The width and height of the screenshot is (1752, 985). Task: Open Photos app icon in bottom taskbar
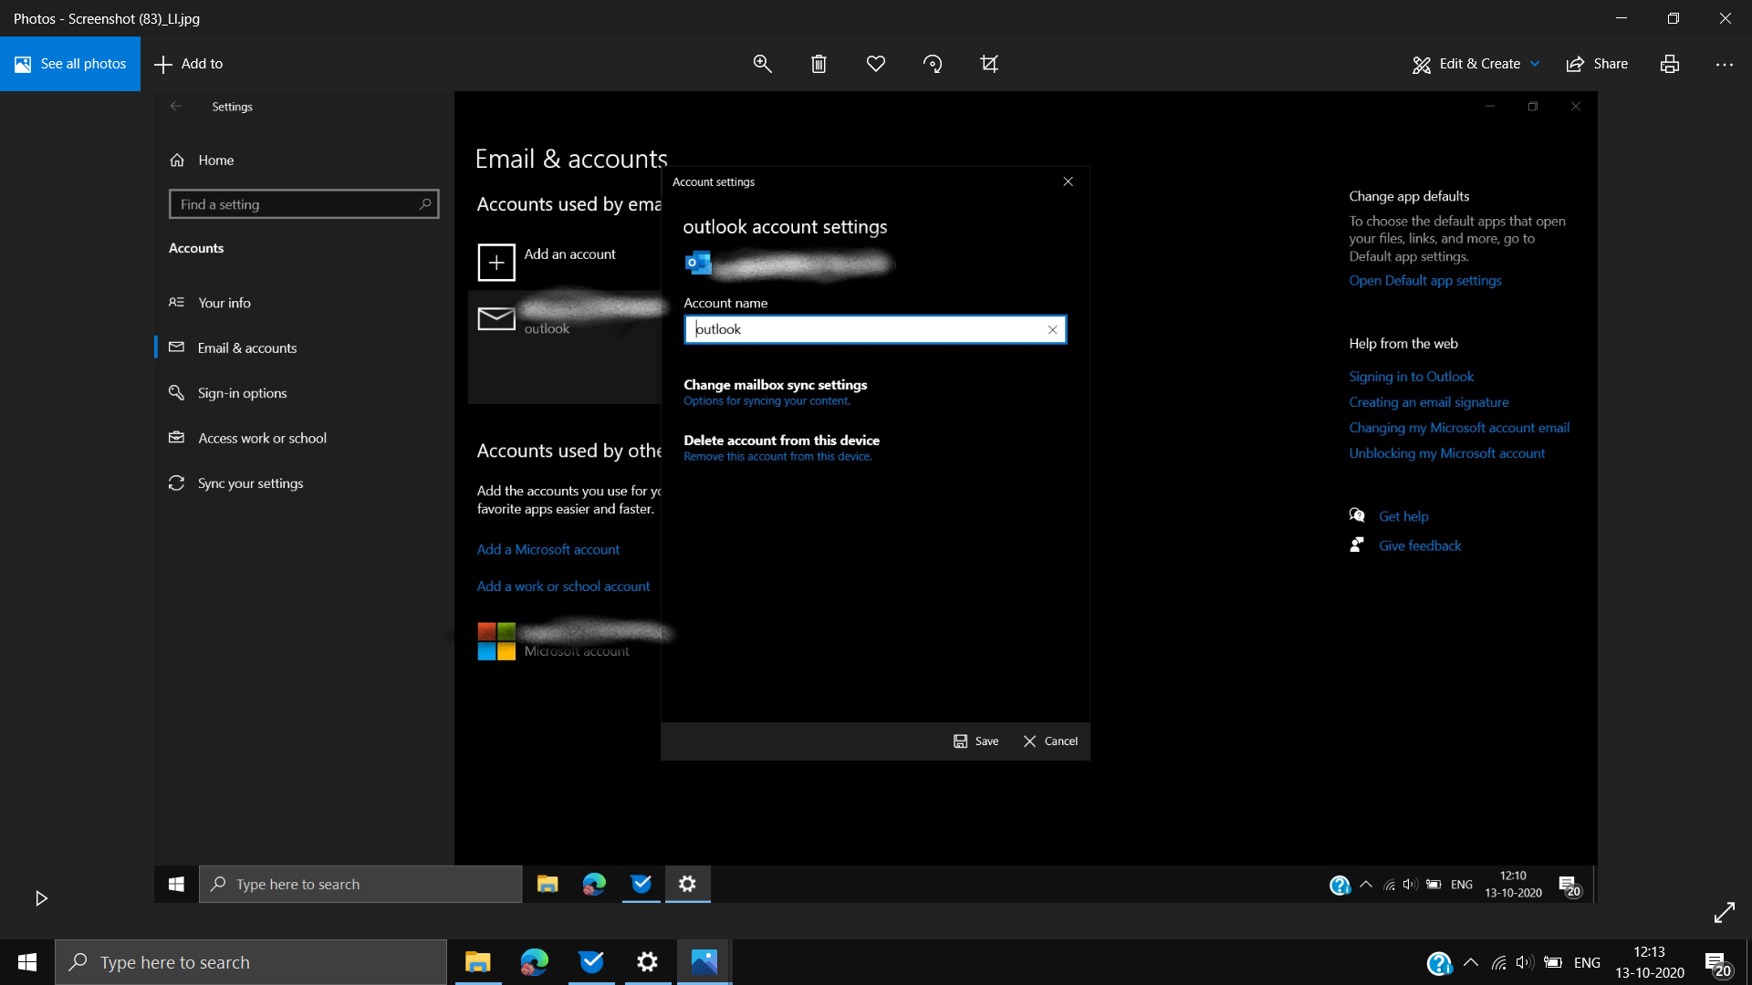click(704, 962)
